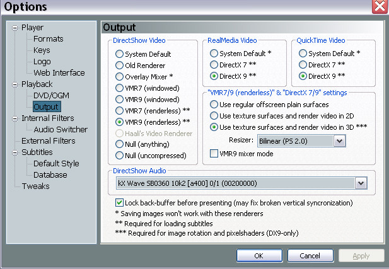This screenshot has height=269, width=389.
Task: Select Null (uncompressed) renderer
Action: point(151,156)
